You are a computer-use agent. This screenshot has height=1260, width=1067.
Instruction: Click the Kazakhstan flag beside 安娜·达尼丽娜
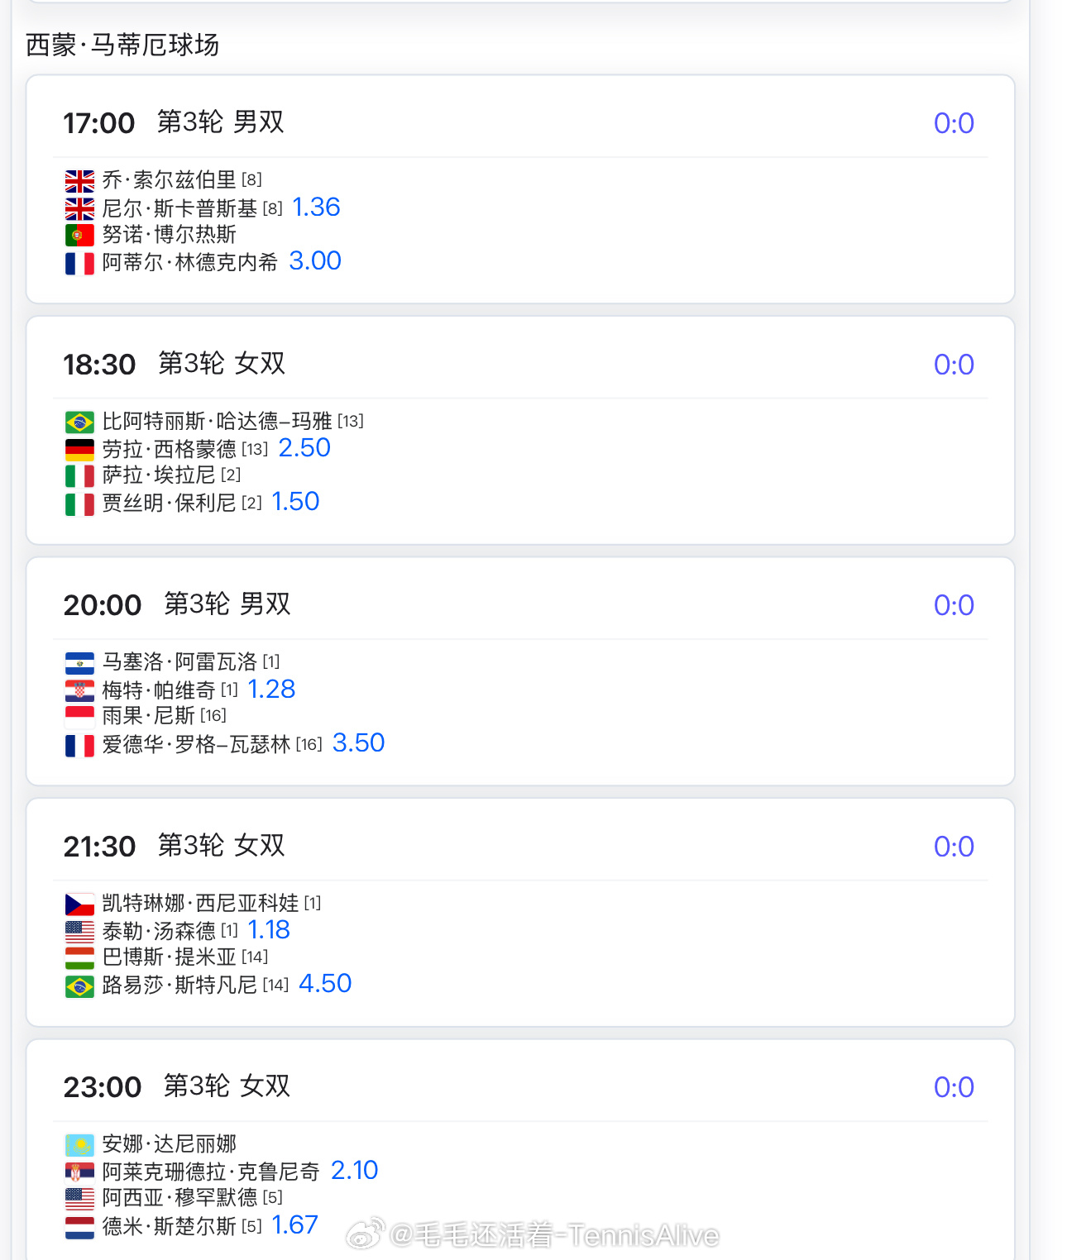(x=79, y=1145)
